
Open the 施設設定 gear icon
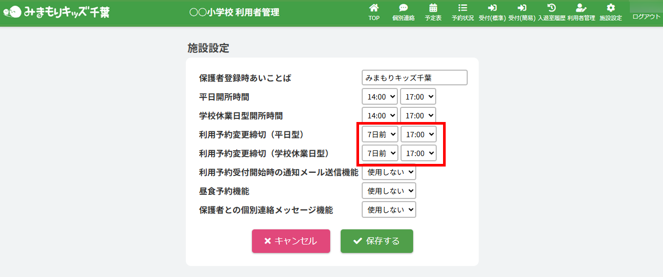coord(611,8)
